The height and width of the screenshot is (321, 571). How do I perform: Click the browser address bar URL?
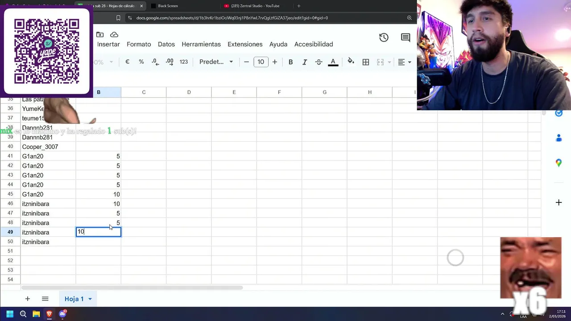click(232, 18)
